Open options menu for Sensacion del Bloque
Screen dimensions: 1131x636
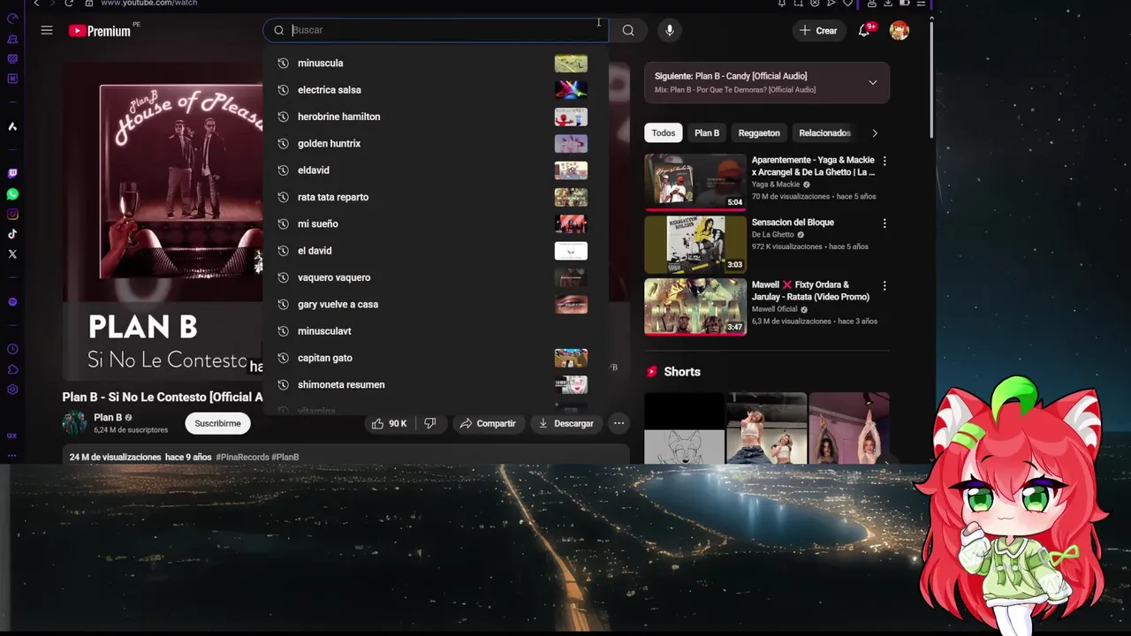coord(884,223)
